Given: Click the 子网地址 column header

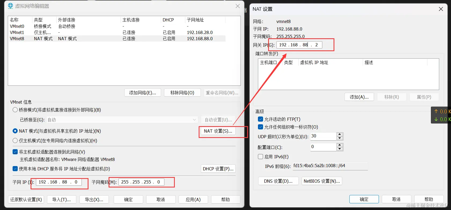Looking at the screenshot, I should [205, 20].
